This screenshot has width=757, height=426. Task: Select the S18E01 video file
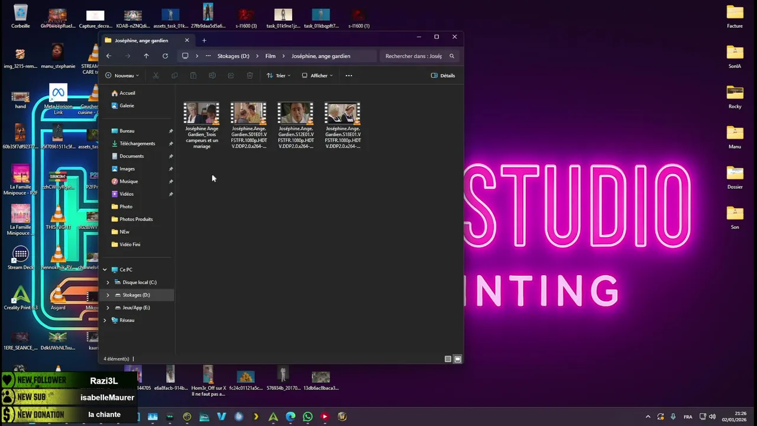point(342,125)
